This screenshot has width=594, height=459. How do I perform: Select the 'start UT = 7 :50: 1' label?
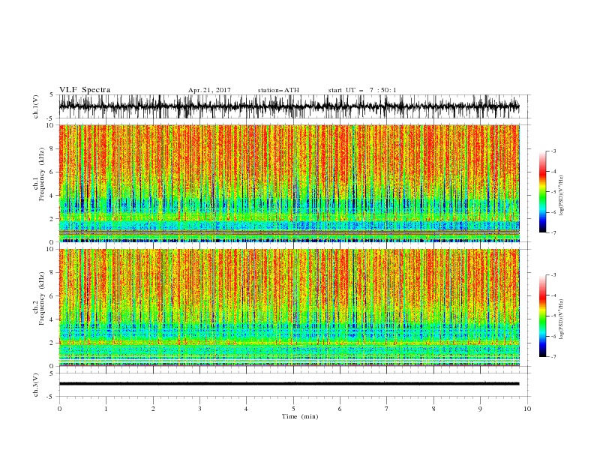tap(362, 90)
